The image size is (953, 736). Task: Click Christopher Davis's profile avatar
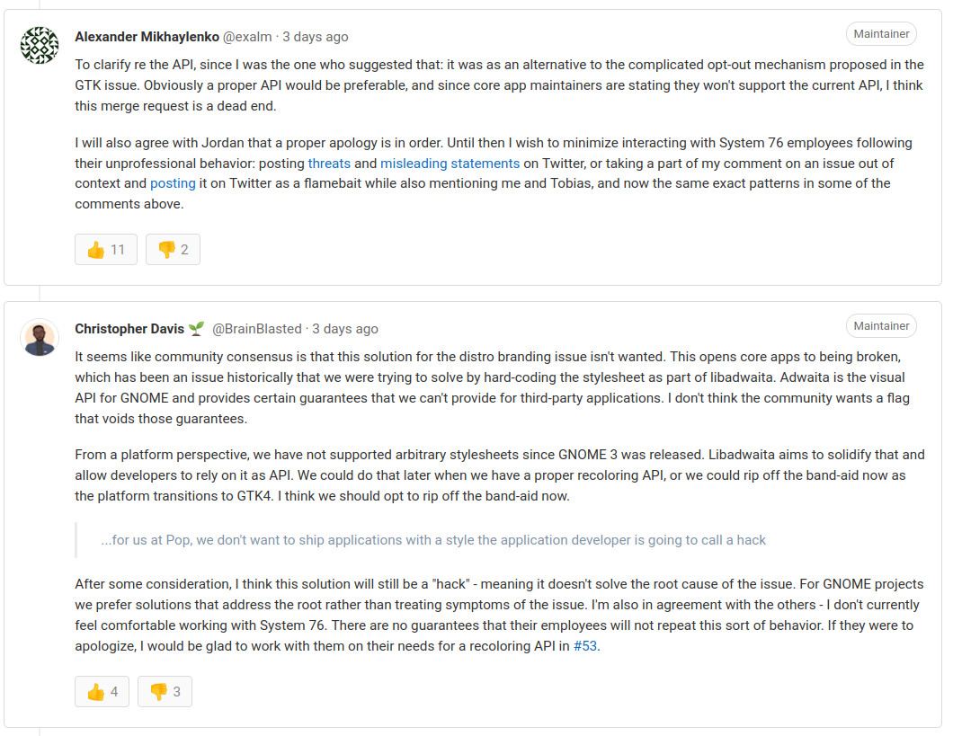(x=40, y=337)
